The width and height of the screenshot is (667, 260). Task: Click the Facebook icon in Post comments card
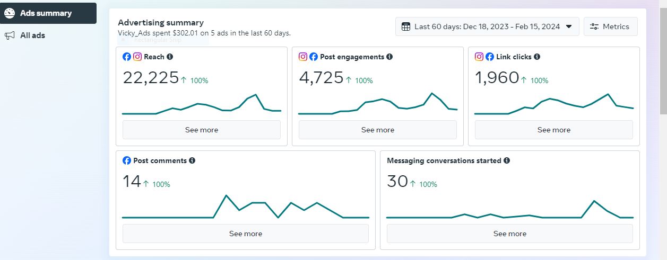point(127,160)
